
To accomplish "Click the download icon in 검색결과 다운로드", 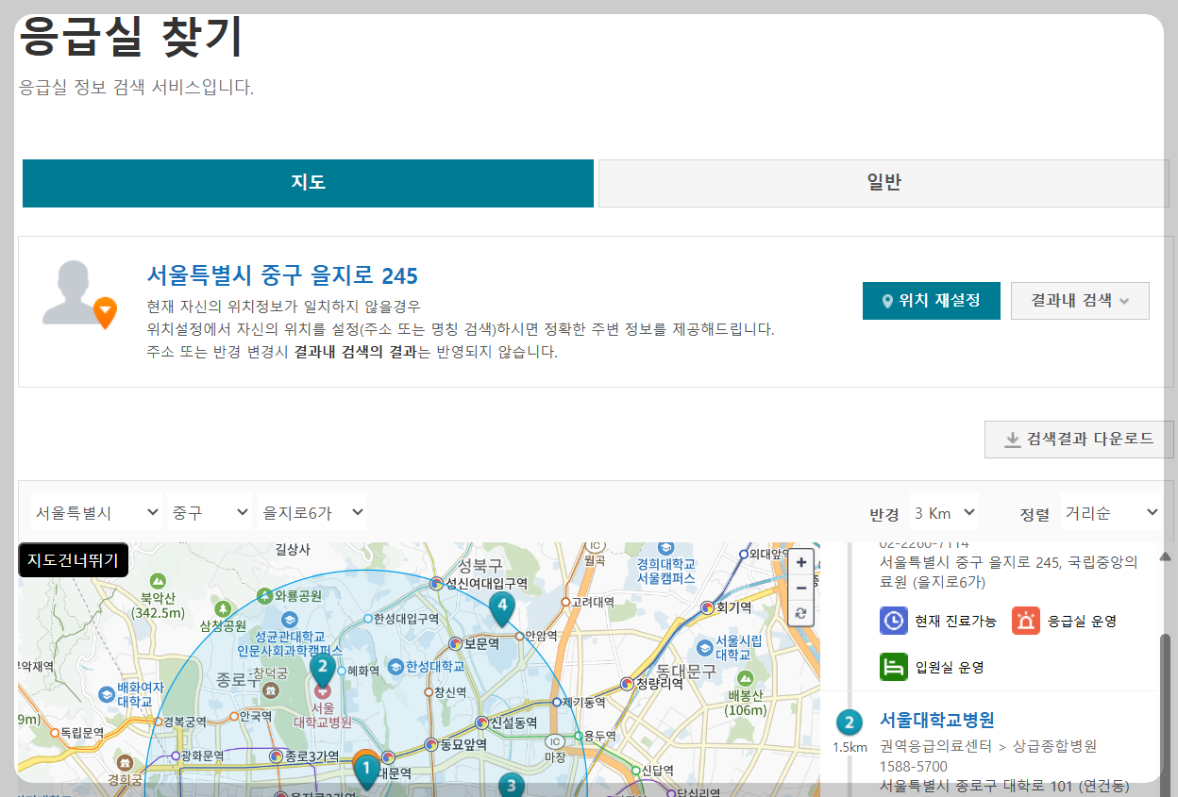I will 1013,440.
